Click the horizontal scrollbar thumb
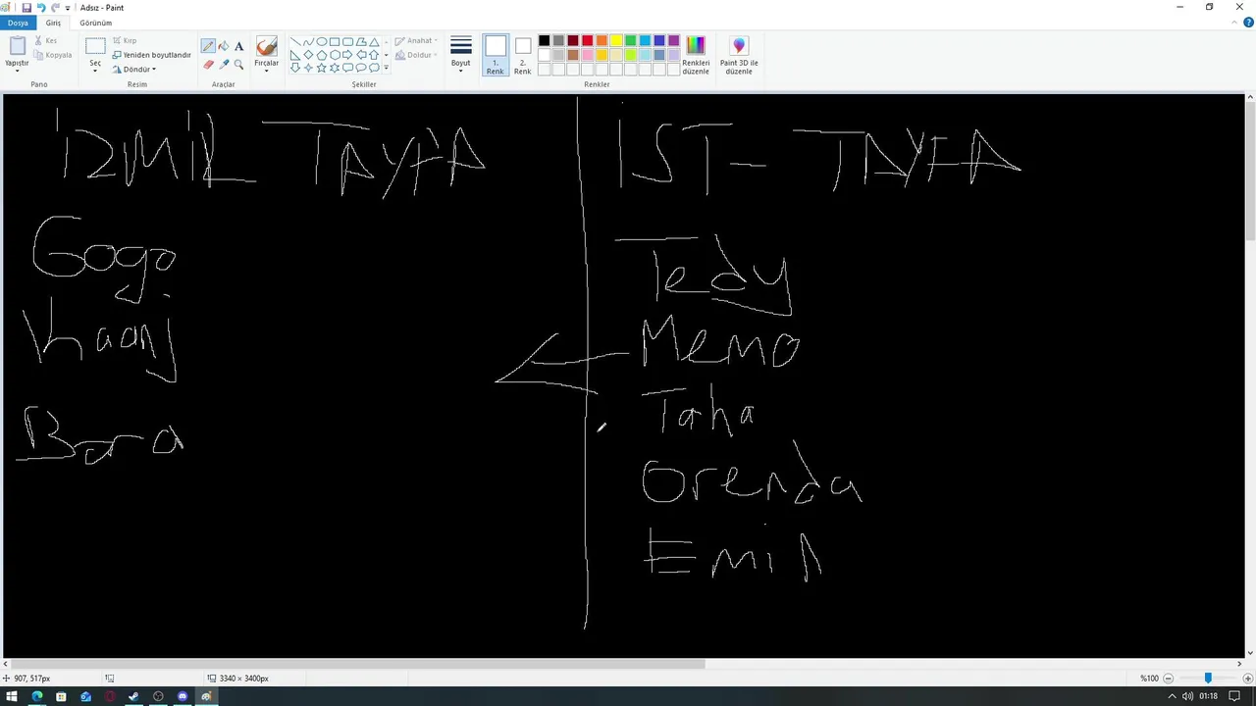Viewport: 1256px width, 706px height. point(358,664)
